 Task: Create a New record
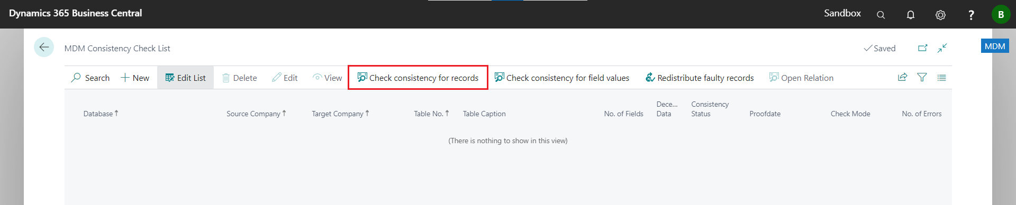(135, 78)
